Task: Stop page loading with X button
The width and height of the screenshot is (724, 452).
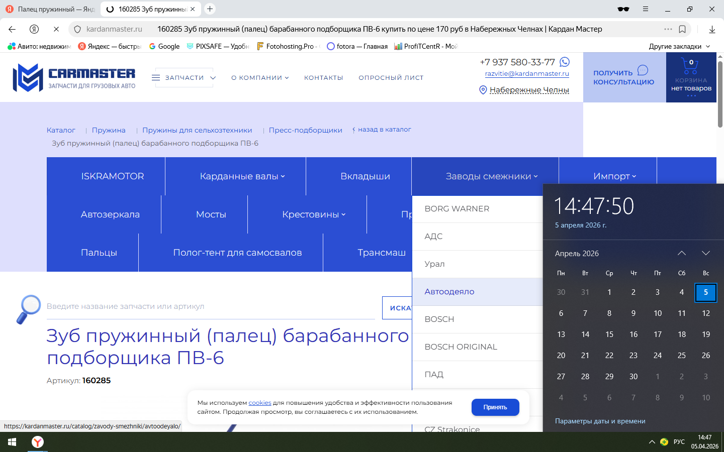Action: click(x=56, y=29)
